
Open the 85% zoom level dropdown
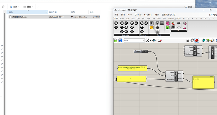(134, 40)
